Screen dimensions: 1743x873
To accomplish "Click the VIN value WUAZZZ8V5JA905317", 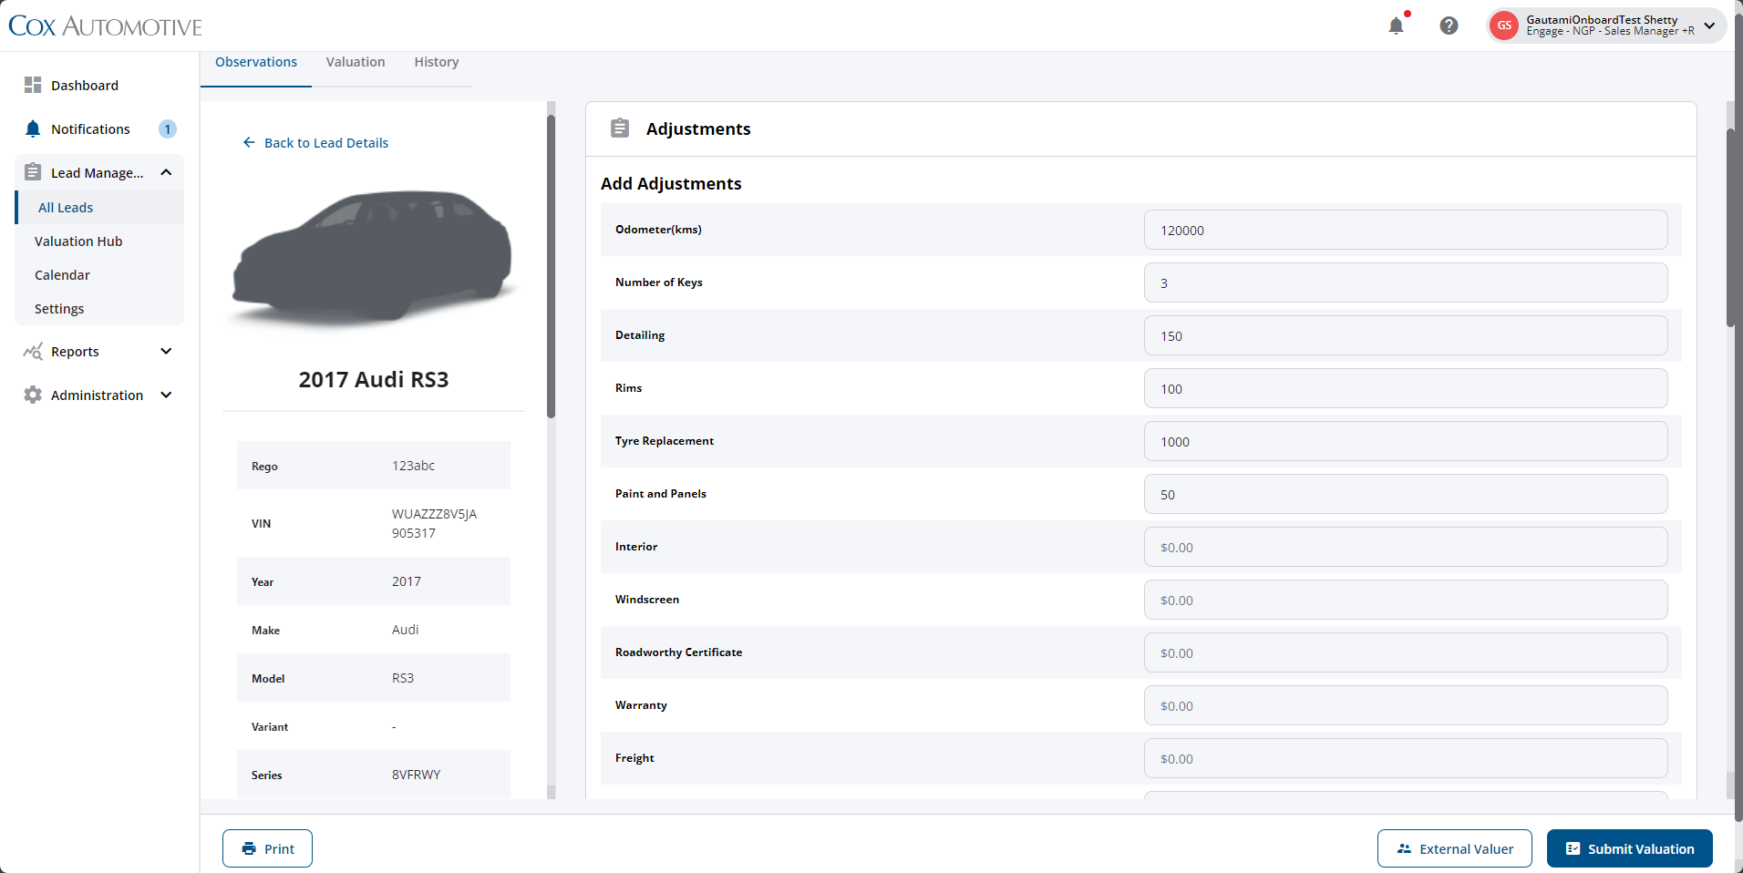I will point(434,524).
